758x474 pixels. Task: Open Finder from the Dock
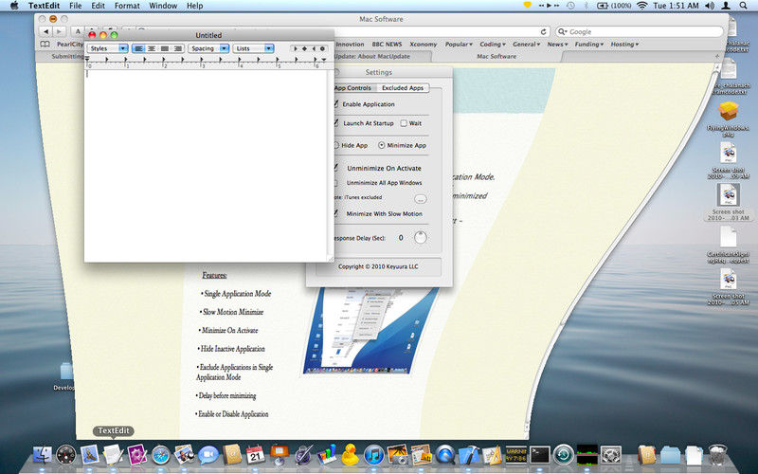tap(42, 455)
